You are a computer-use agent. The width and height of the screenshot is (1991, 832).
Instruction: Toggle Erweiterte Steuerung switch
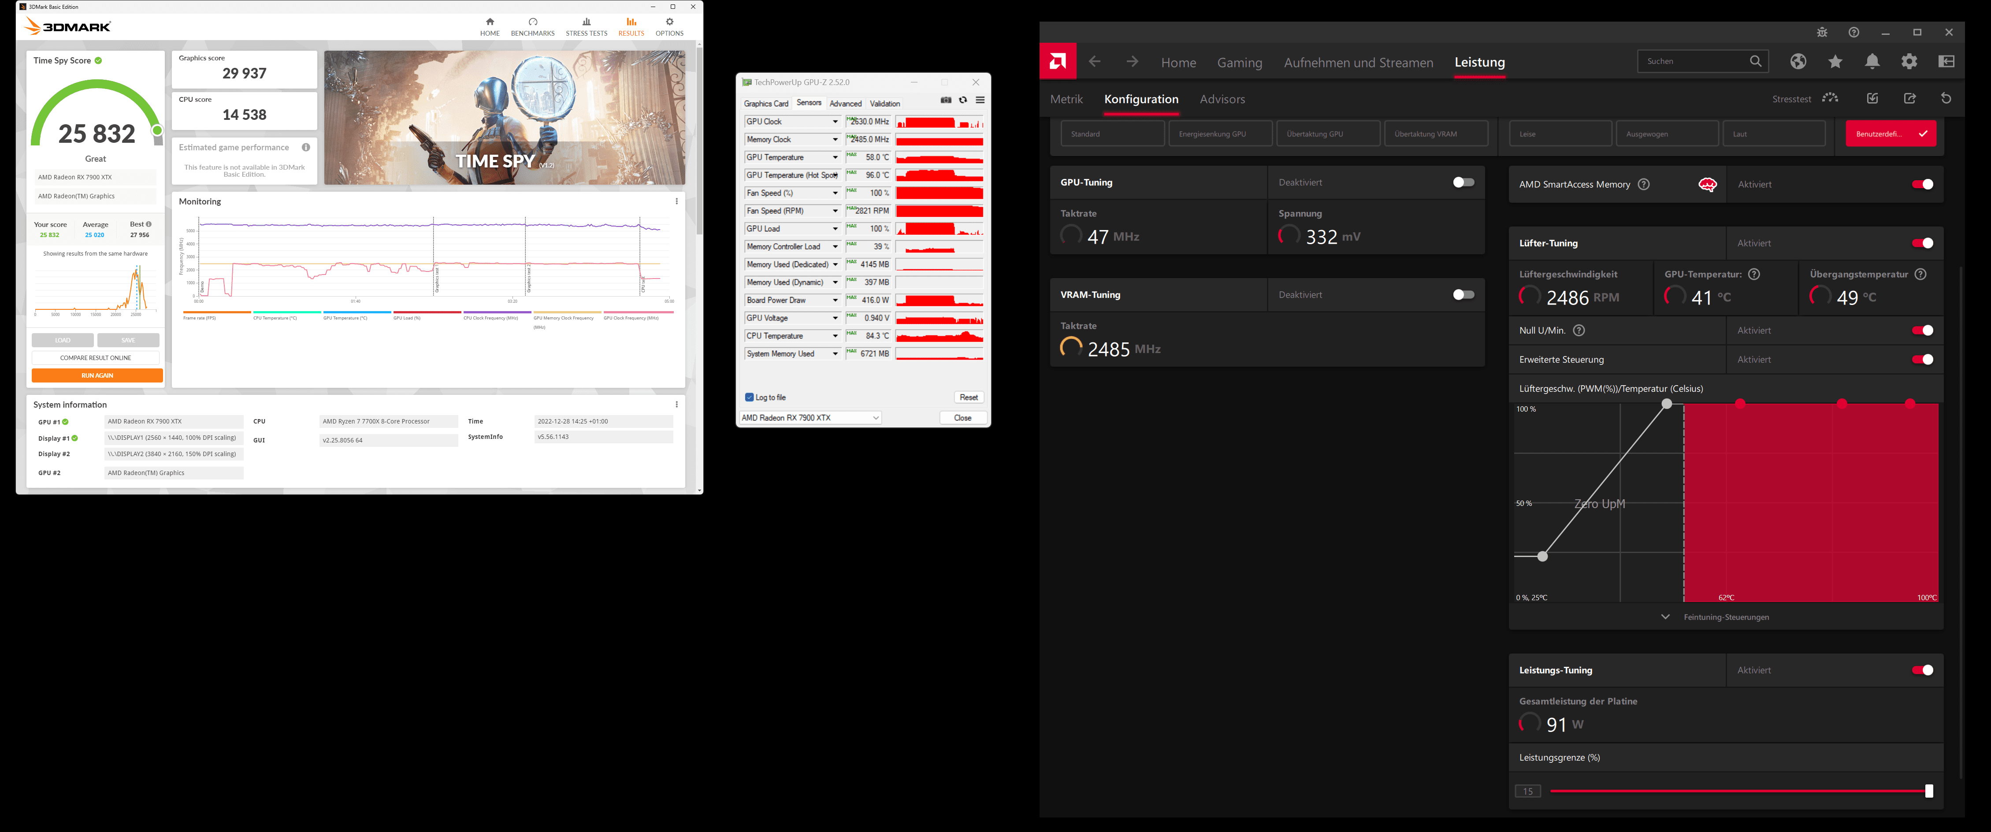[1922, 360]
